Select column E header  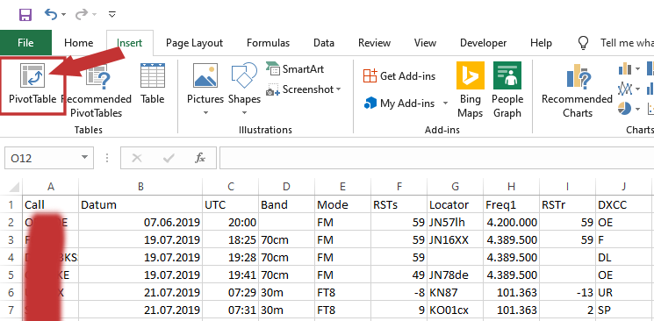[x=343, y=186]
